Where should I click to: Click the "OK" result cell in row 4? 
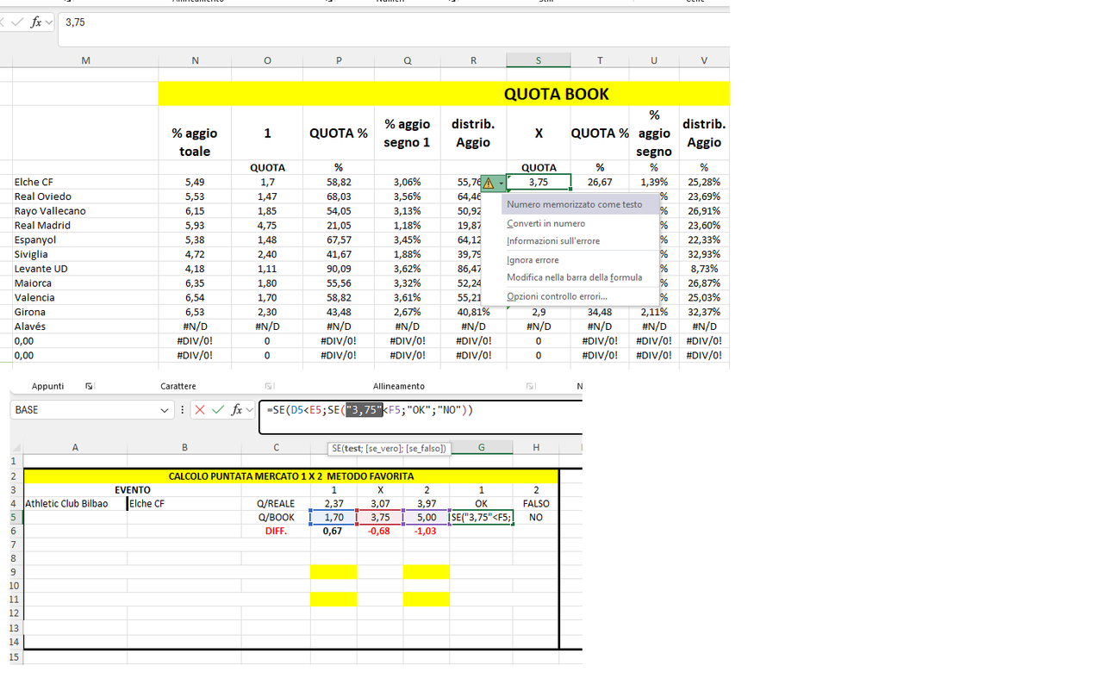pos(481,504)
